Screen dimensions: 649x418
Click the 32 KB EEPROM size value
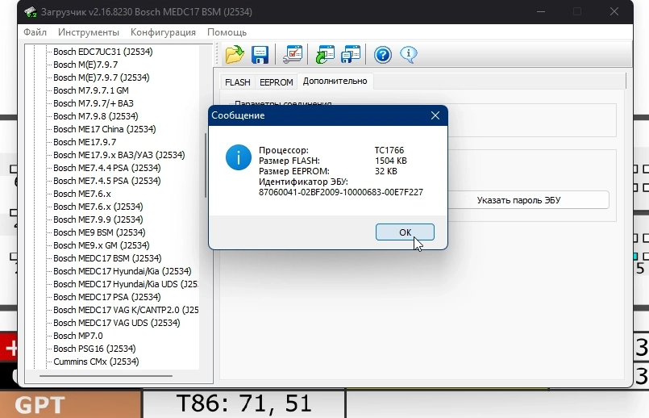[385, 171]
